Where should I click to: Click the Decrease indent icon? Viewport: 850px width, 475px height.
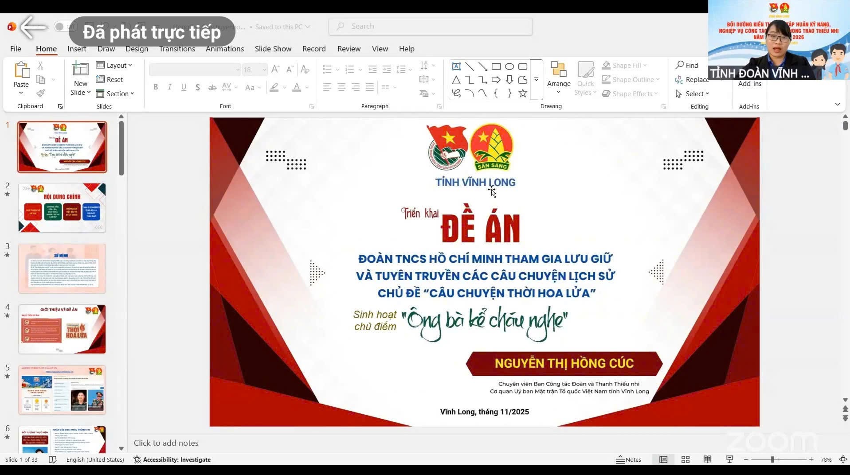pyautogui.click(x=372, y=69)
